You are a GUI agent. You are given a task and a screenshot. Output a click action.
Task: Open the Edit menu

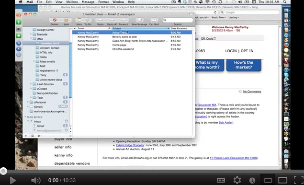49,2
